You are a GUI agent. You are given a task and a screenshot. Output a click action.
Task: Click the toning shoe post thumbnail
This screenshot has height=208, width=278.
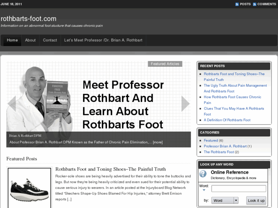[29, 188]
